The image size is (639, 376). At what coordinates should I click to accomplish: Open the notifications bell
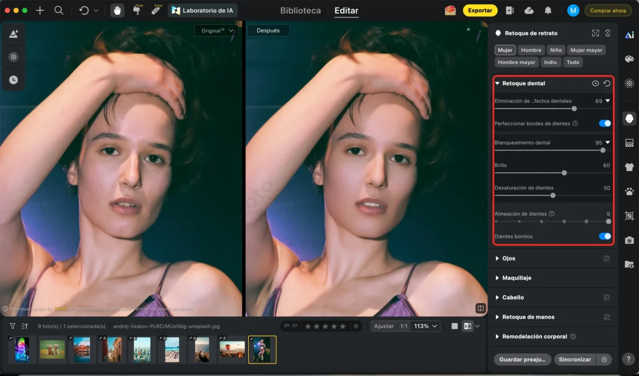548,10
